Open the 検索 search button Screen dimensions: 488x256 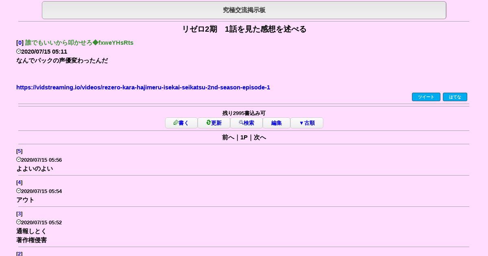click(x=246, y=123)
